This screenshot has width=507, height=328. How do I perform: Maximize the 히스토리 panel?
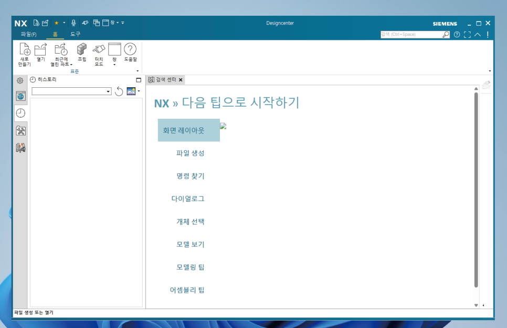tap(139, 80)
